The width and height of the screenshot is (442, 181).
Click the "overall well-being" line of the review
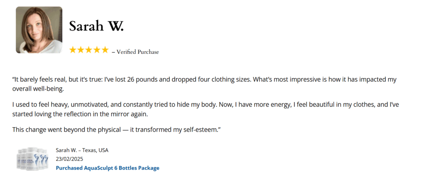[38, 89]
